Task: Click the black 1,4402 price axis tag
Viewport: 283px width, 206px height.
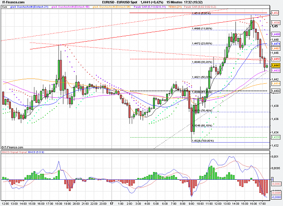Action: coord(276,91)
